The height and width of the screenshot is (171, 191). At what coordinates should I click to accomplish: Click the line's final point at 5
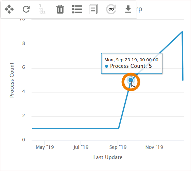(x=183, y=80)
